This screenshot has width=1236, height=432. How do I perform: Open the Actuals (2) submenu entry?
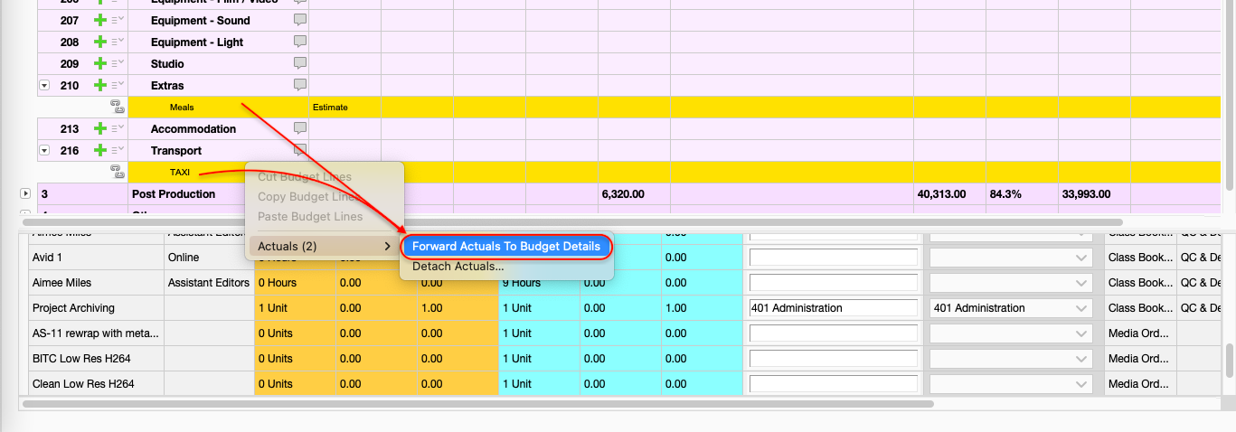tap(324, 246)
